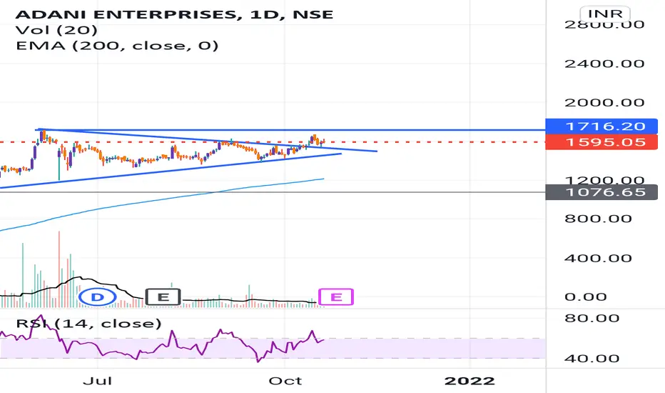Click the 0.00 price scale label
This screenshot has width=665, height=393.
point(586,297)
